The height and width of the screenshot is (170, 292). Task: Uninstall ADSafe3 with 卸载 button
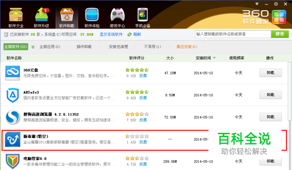[270, 95]
